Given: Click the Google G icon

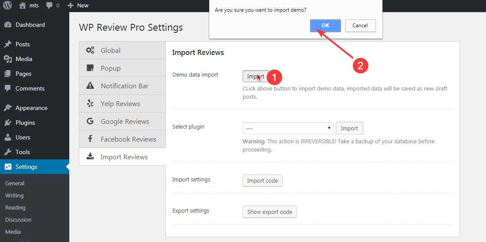Looking at the screenshot, I should pyautogui.click(x=90, y=121).
